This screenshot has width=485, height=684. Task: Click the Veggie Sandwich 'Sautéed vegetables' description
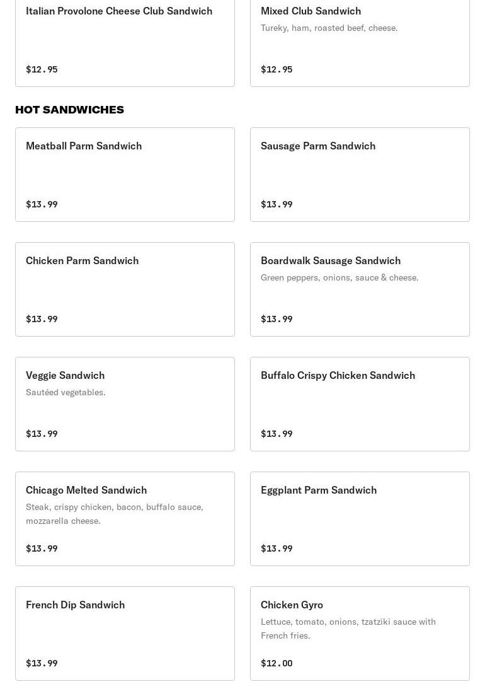66,393
